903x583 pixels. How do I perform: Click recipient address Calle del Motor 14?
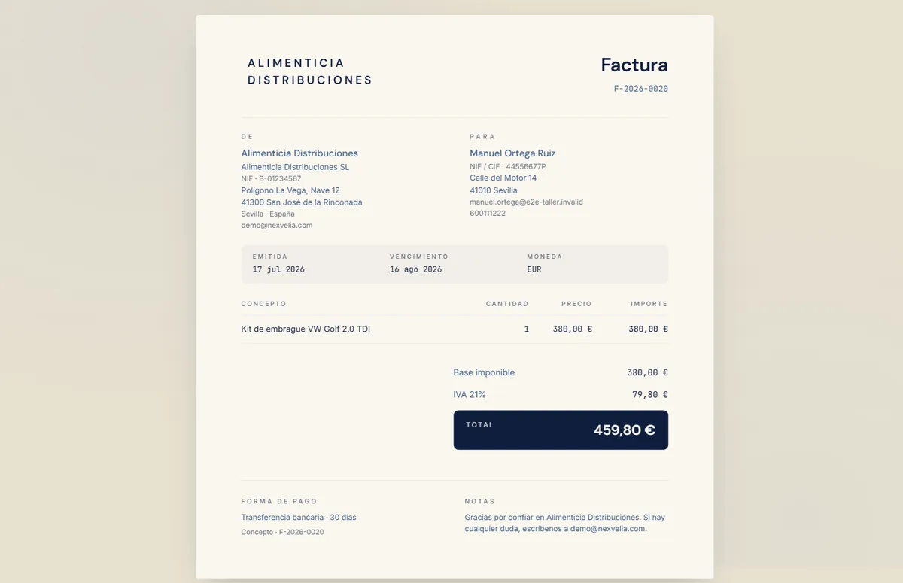pos(503,178)
